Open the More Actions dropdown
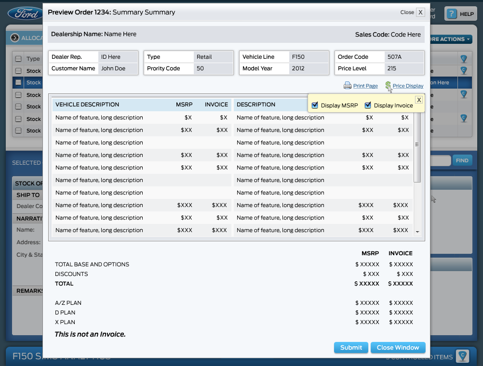This screenshot has height=366, width=483. pyautogui.click(x=450, y=39)
